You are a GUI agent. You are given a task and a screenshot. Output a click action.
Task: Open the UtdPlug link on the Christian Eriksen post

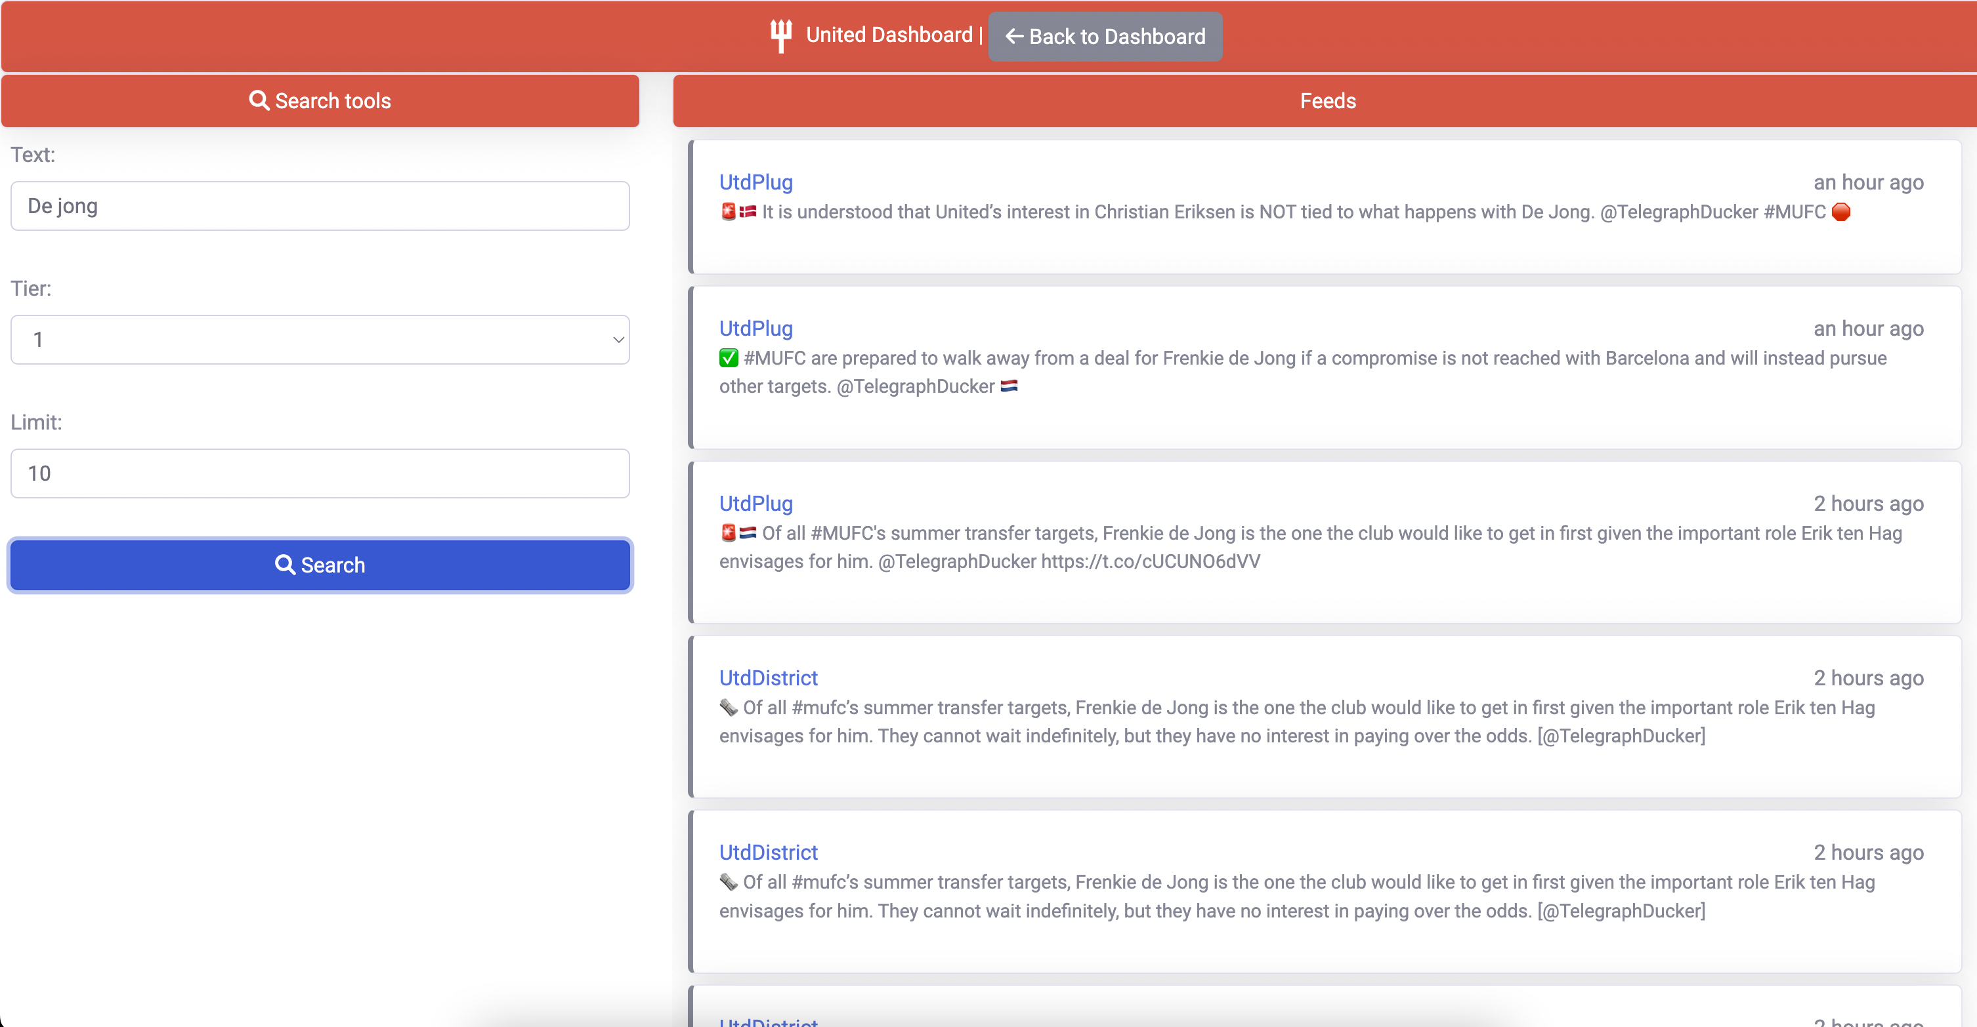point(756,182)
